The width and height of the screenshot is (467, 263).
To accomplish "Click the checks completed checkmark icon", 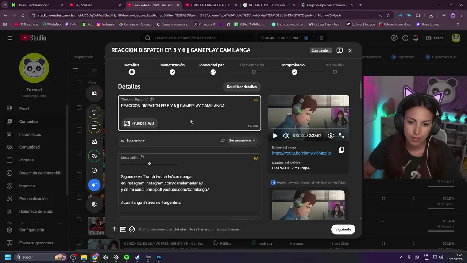I will pos(132,229).
